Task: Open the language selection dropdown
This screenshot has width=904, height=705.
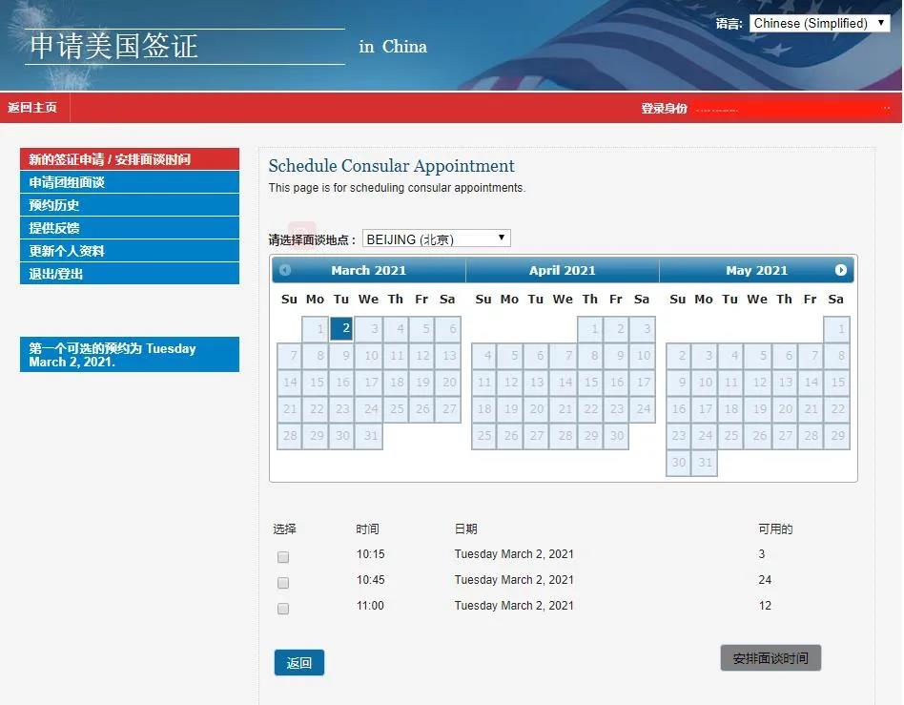Action: coord(819,23)
